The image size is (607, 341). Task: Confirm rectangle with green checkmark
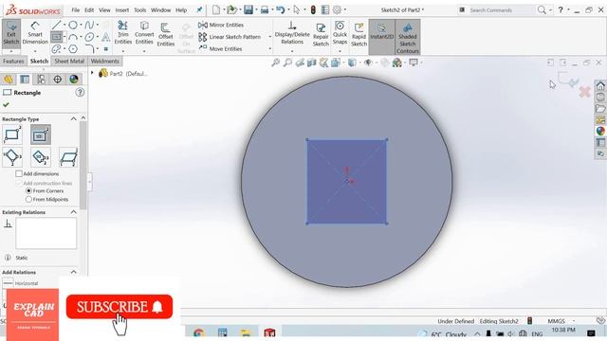[x=6, y=104]
